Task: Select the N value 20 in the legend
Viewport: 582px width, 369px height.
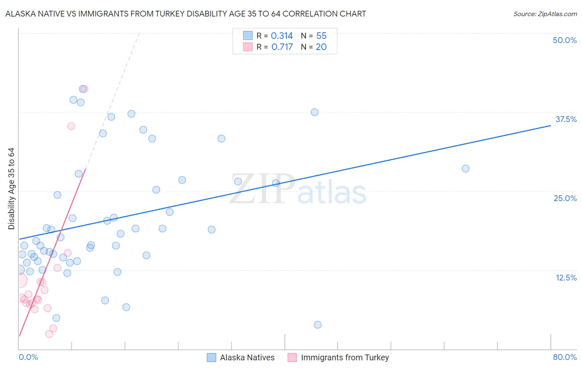Action: [321, 47]
